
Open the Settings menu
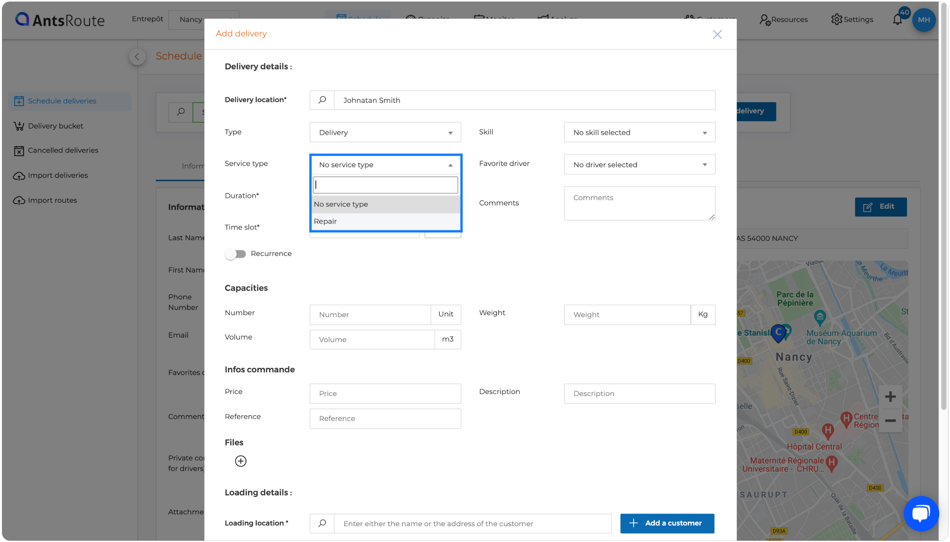click(x=852, y=19)
